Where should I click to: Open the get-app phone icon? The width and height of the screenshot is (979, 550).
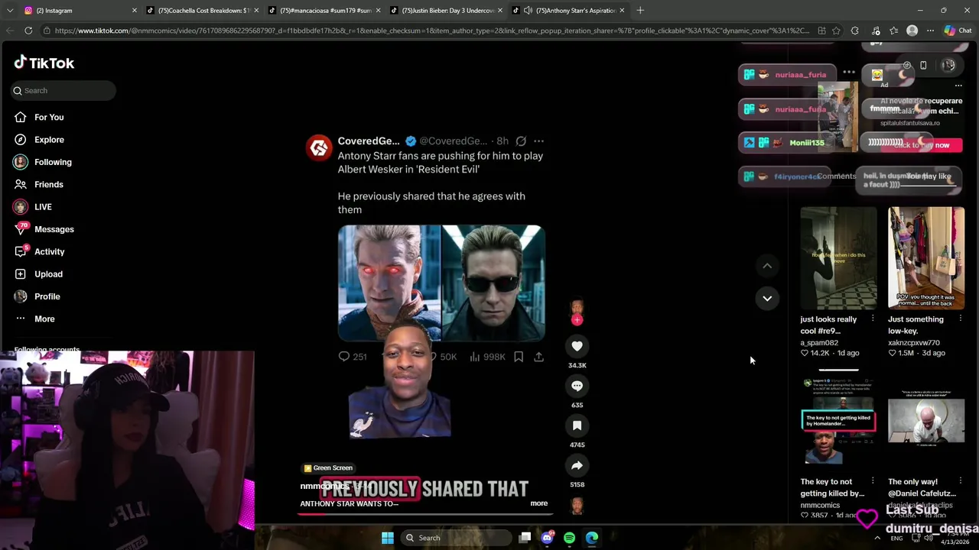tap(923, 66)
